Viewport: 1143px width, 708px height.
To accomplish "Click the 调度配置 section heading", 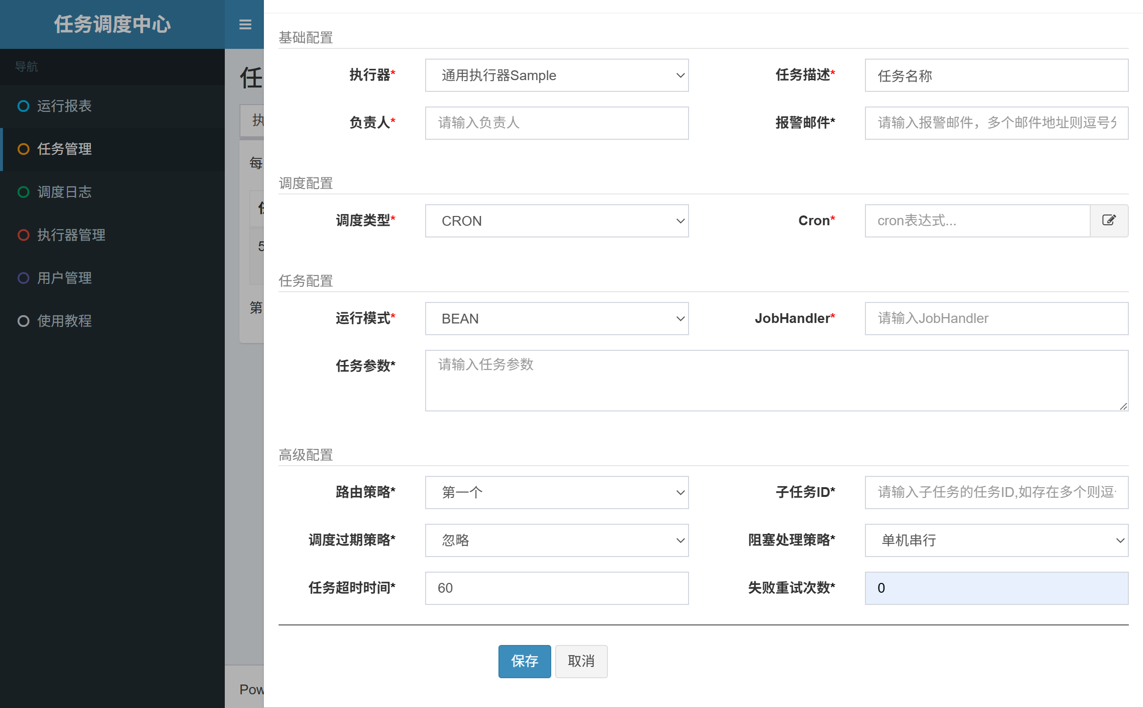I will 306,183.
